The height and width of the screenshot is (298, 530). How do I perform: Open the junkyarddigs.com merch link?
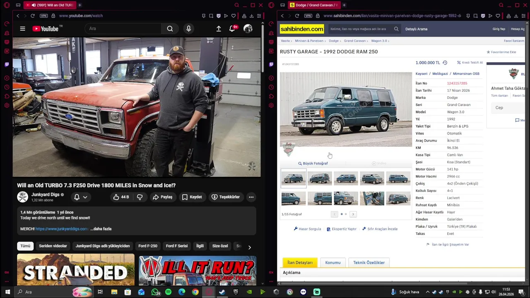pyautogui.click(x=62, y=229)
